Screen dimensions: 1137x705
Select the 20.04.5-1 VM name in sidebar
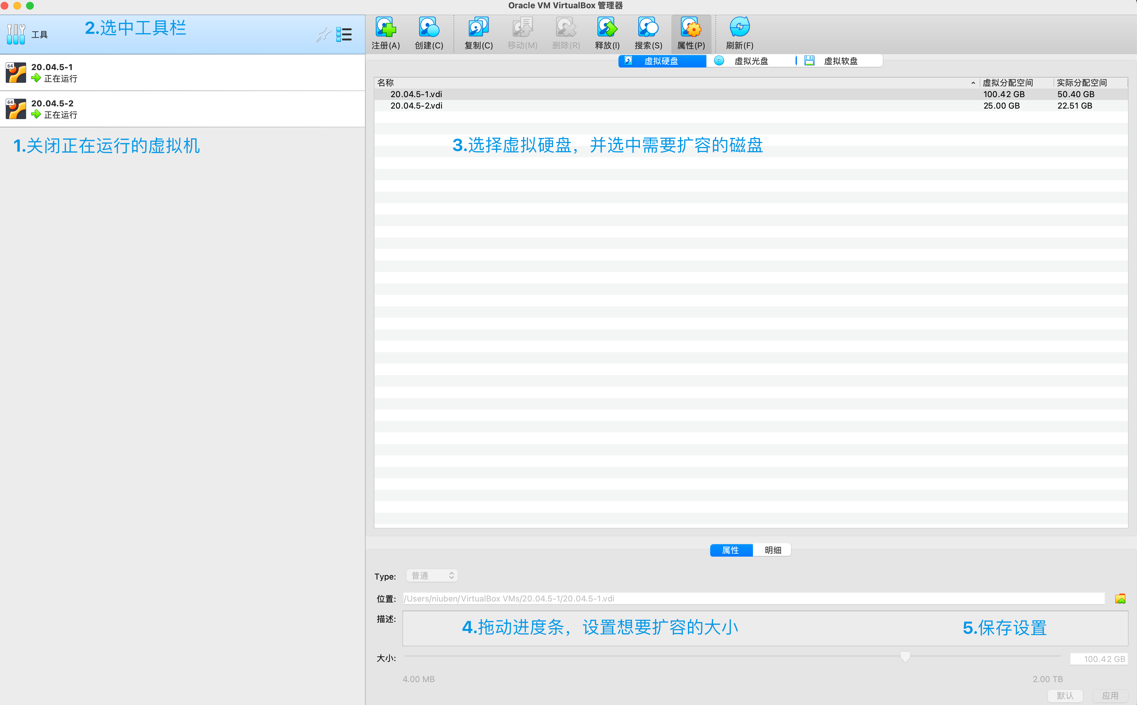(52, 67)
